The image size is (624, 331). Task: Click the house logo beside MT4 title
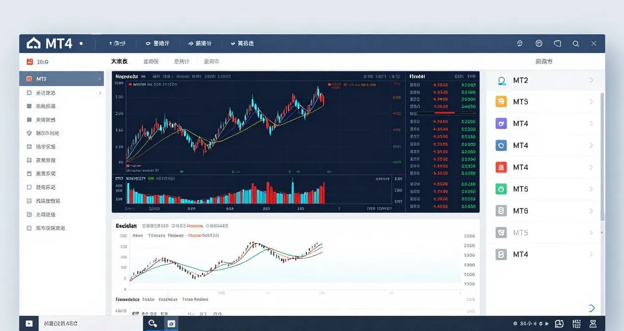[x=33, y=44]
